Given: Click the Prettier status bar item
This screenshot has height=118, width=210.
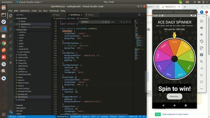Looking at the screenshot, I should click(122, 117).
